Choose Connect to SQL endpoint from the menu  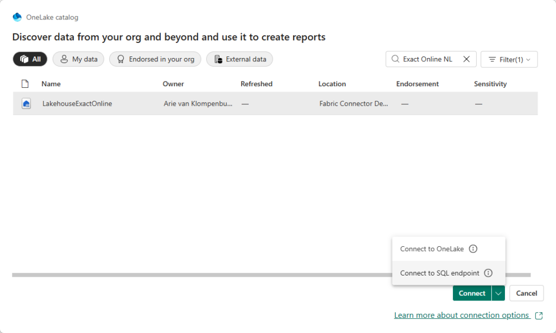[440, 273]
